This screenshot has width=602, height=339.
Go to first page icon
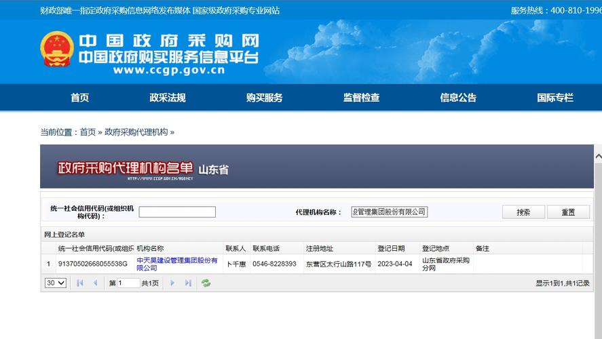pos(80,283)
